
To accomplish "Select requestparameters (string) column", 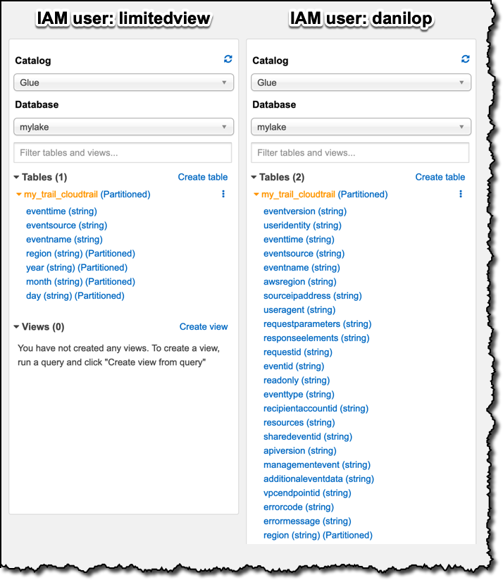I will [x=317, y=323].
